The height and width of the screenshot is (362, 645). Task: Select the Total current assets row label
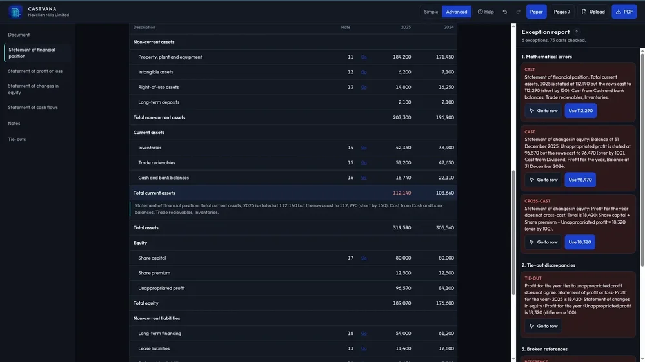pos(154,193)
